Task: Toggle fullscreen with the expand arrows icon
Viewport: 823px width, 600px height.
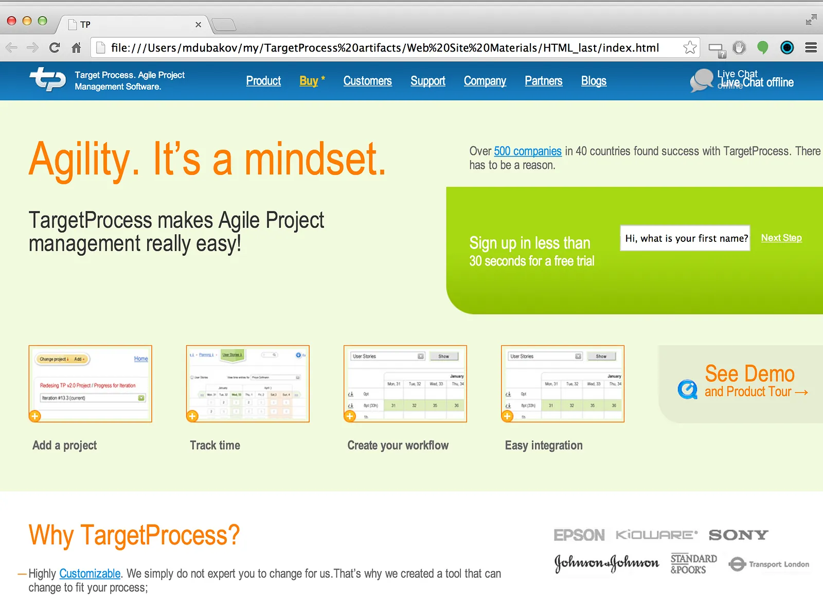Action: tap(811, 20)
